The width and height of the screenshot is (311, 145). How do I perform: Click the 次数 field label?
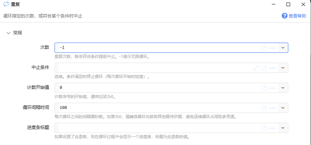click(45, 47)
